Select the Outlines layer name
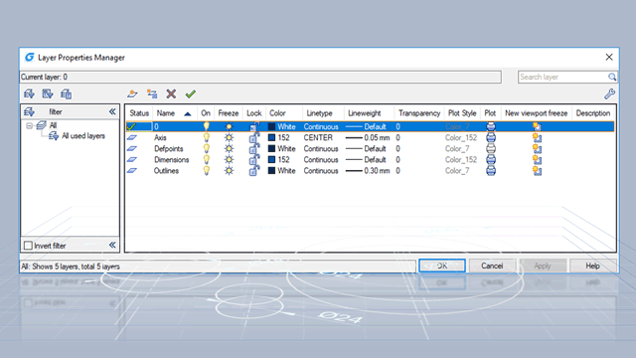The width and height of the screenshot is (636, 358). pyautogui.click(x=166, y=170)
